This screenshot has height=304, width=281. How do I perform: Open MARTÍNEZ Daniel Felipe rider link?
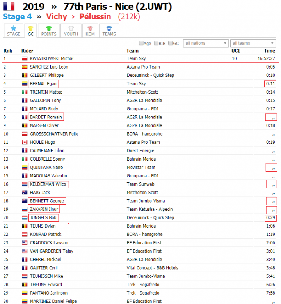click(x=53, y=301)
